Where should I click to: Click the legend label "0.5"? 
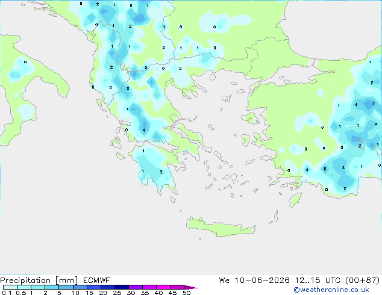coord(21,293)
